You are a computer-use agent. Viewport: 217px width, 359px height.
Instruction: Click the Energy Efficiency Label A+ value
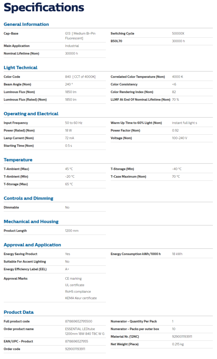coord(67,269)
